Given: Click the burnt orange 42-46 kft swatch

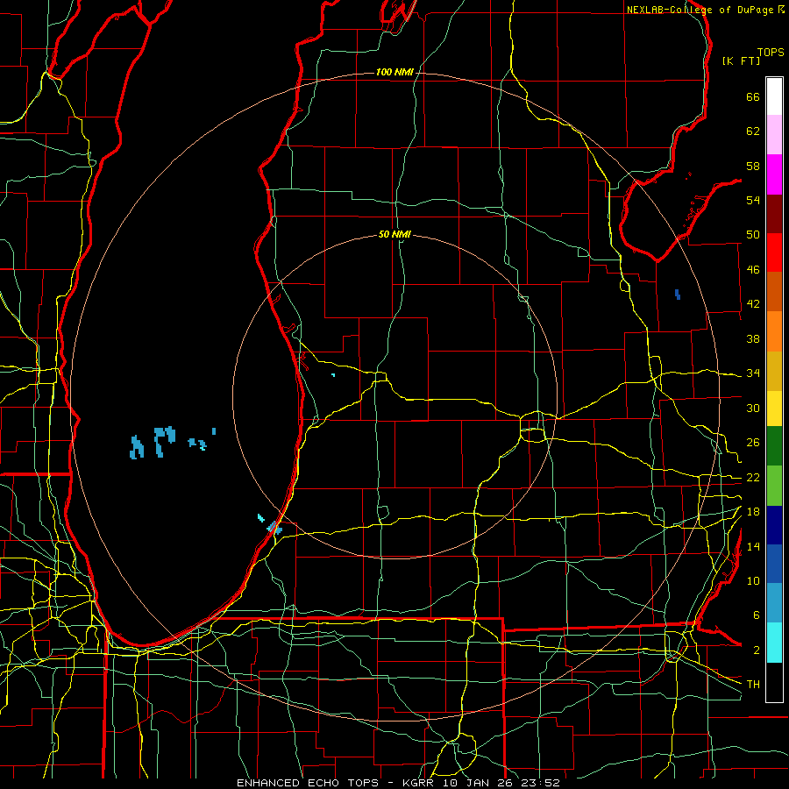Looking at the screenshot, I should pyautogui.click(x=774, y=292).
